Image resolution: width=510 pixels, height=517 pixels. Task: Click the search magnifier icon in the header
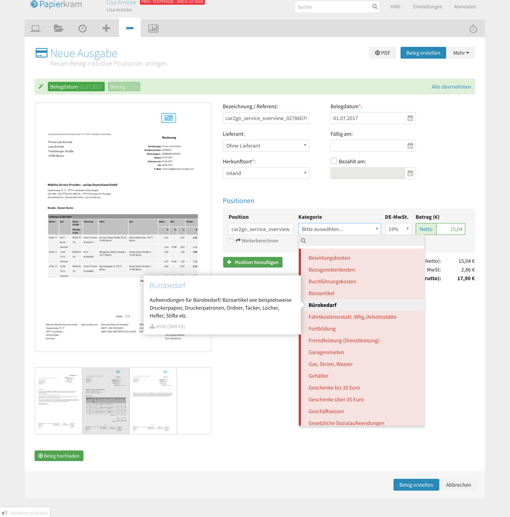(375, 7)
